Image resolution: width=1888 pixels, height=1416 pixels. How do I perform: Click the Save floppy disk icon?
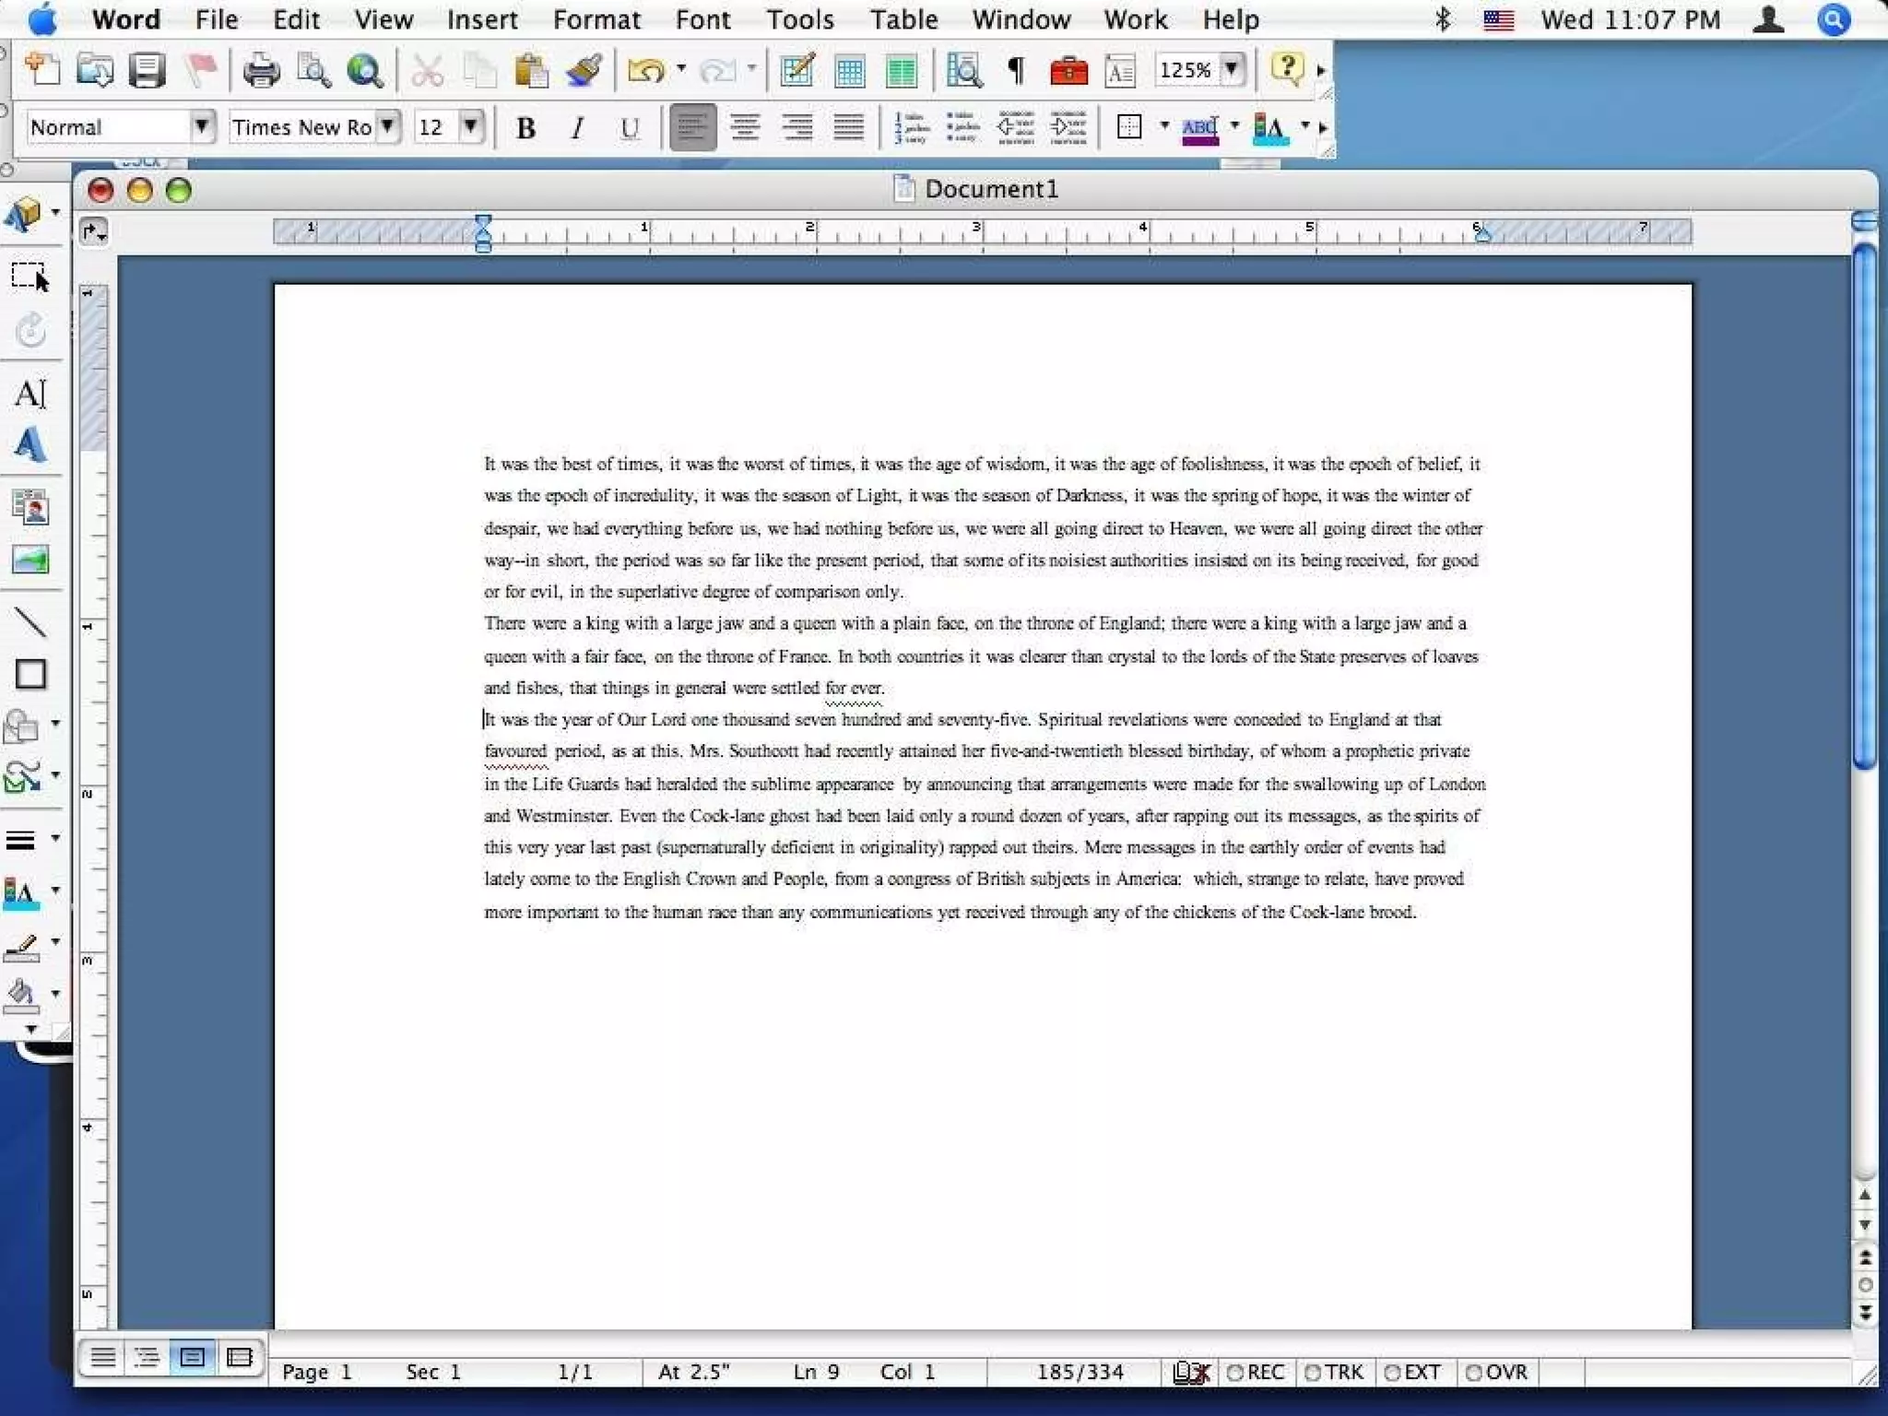coord(147,70)
